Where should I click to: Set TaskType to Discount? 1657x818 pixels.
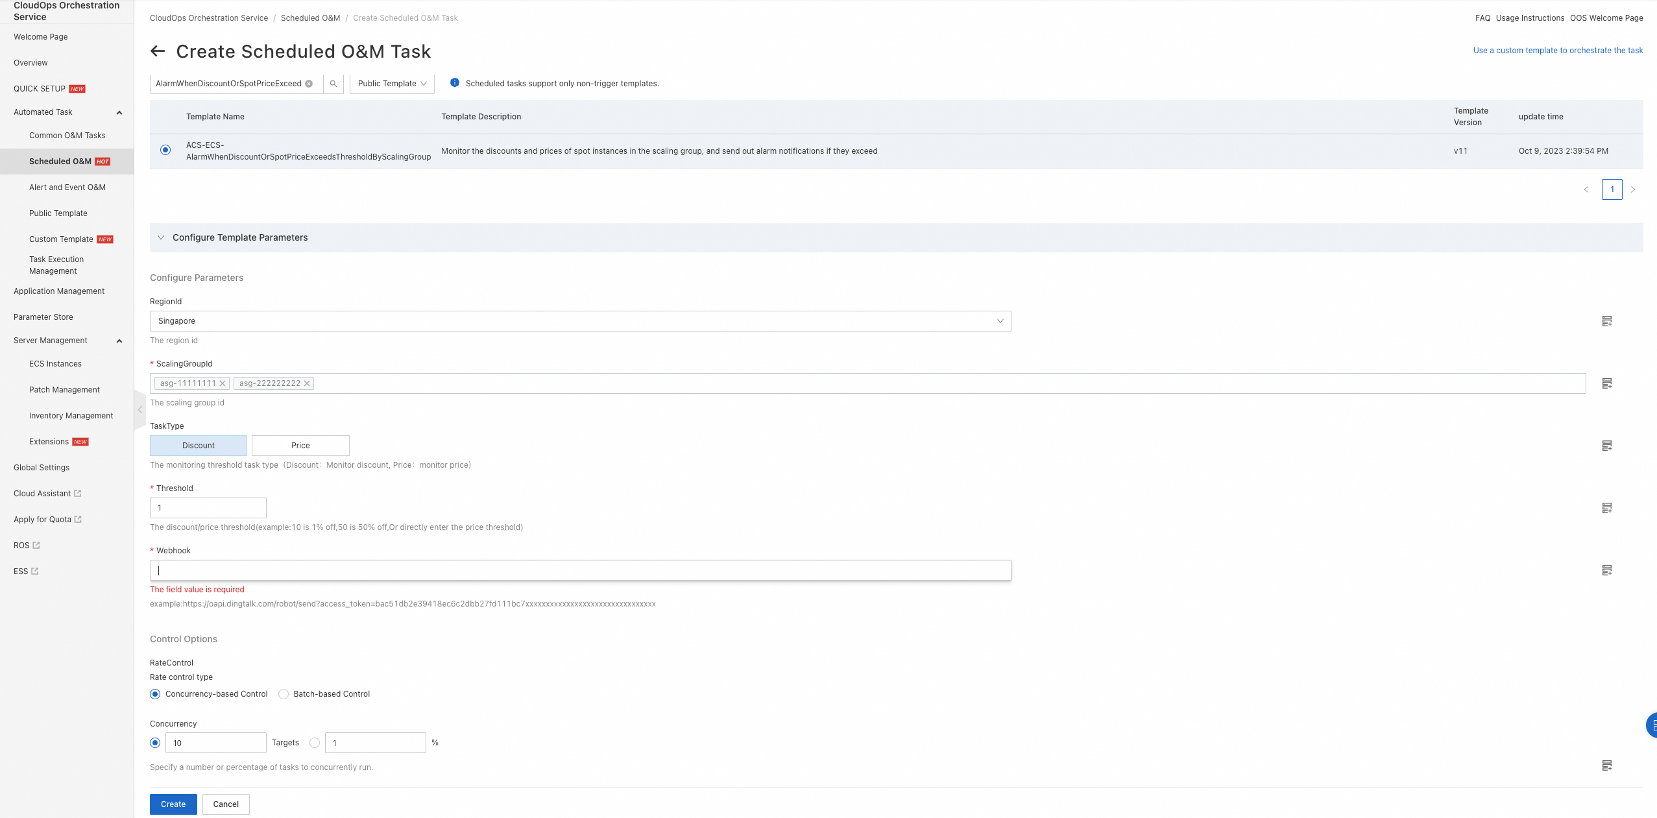point(199,446)
